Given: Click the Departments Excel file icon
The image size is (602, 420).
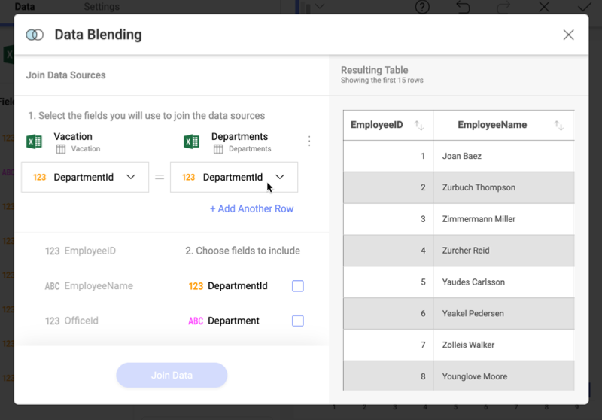Looking at the screenshot, I should (191, 142).
